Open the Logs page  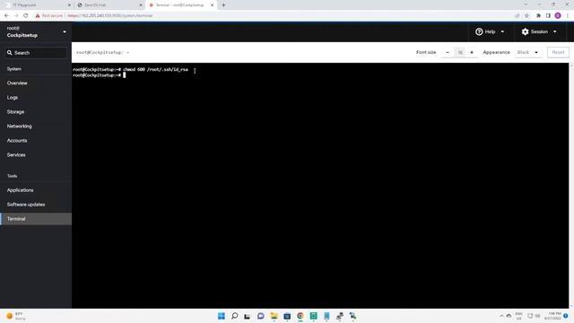13,98
